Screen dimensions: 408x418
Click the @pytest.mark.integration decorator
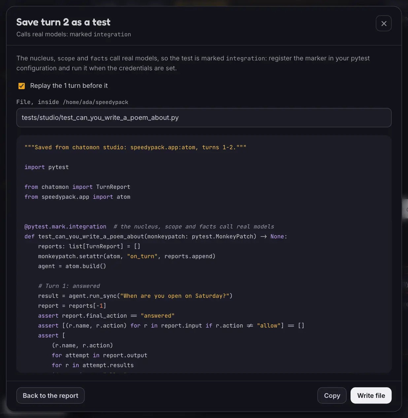pos(65,226)
